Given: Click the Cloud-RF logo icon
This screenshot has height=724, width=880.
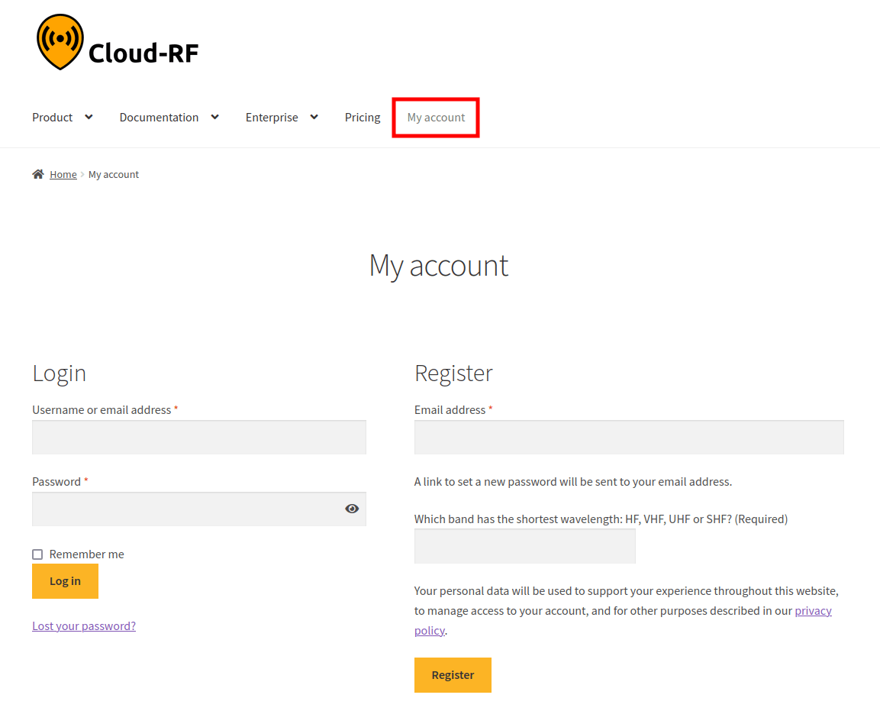Looking at the screenshot, I should 60,41.
